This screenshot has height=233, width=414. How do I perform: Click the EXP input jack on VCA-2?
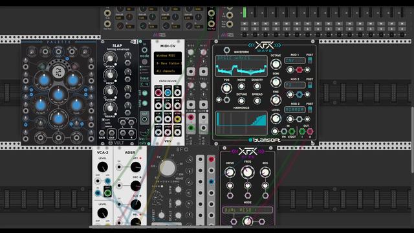(98, 181)
